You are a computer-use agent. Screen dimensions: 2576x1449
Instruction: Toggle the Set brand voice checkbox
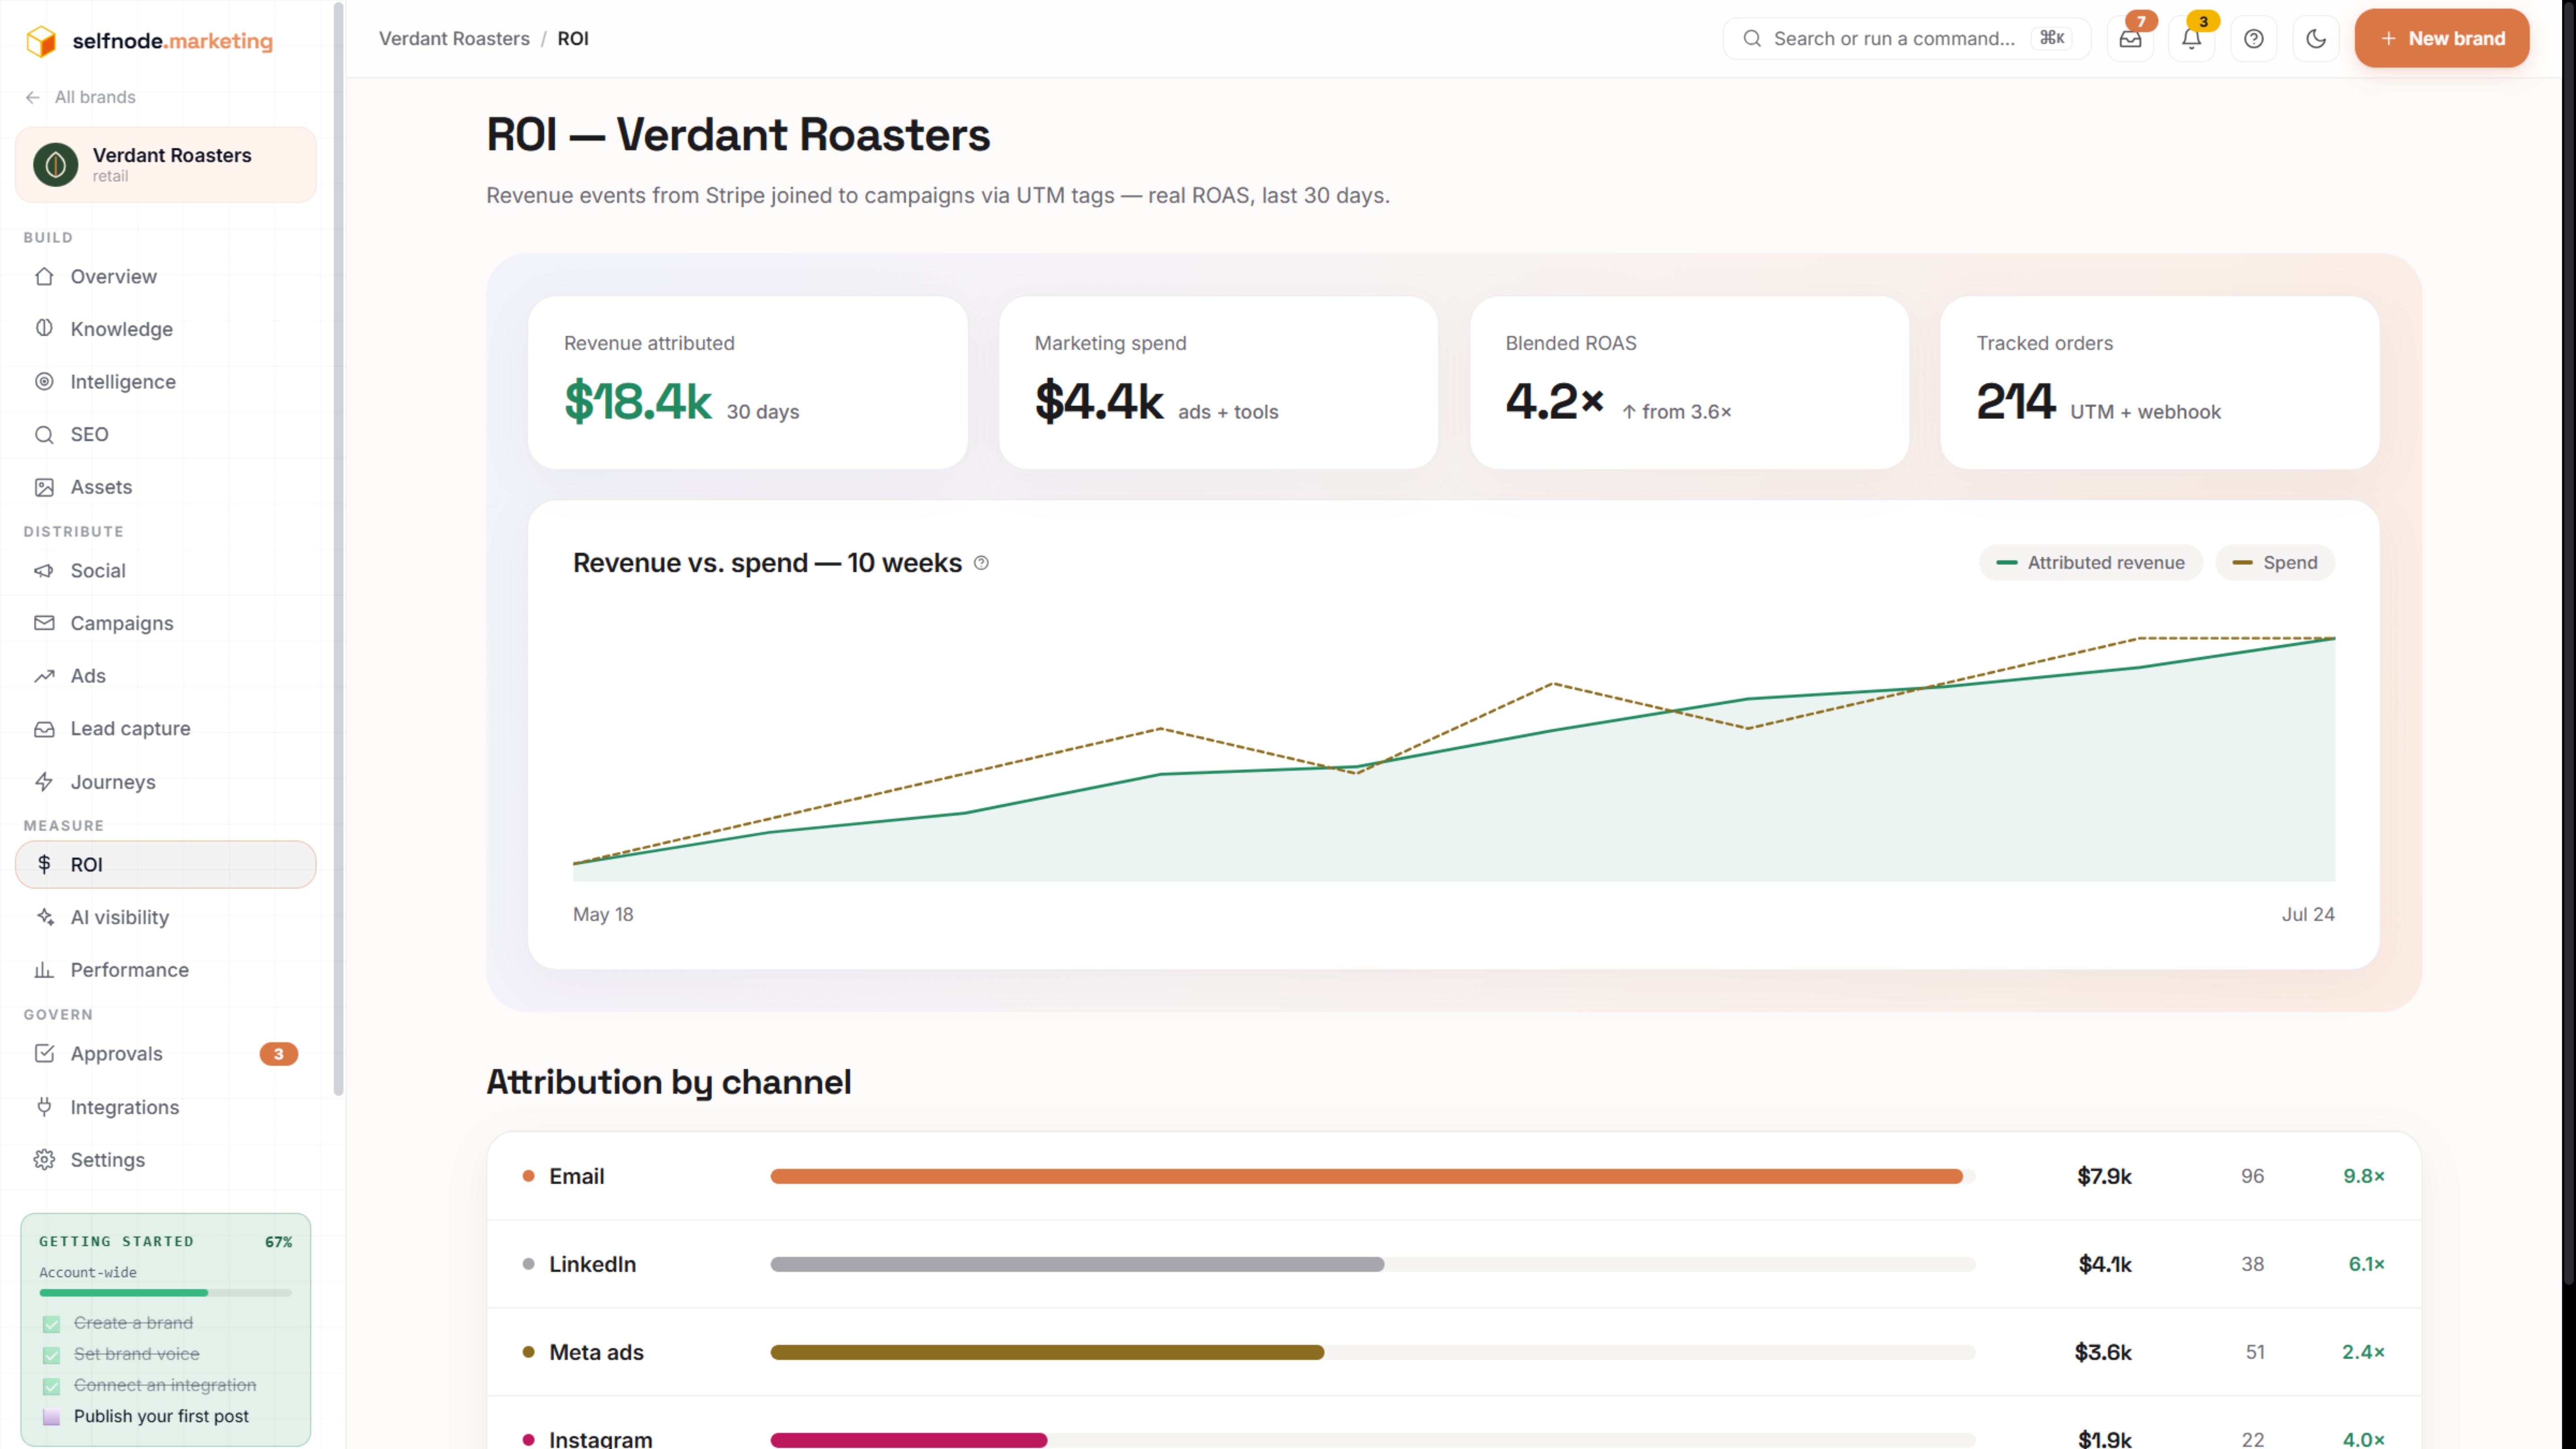pos(51,1355)
